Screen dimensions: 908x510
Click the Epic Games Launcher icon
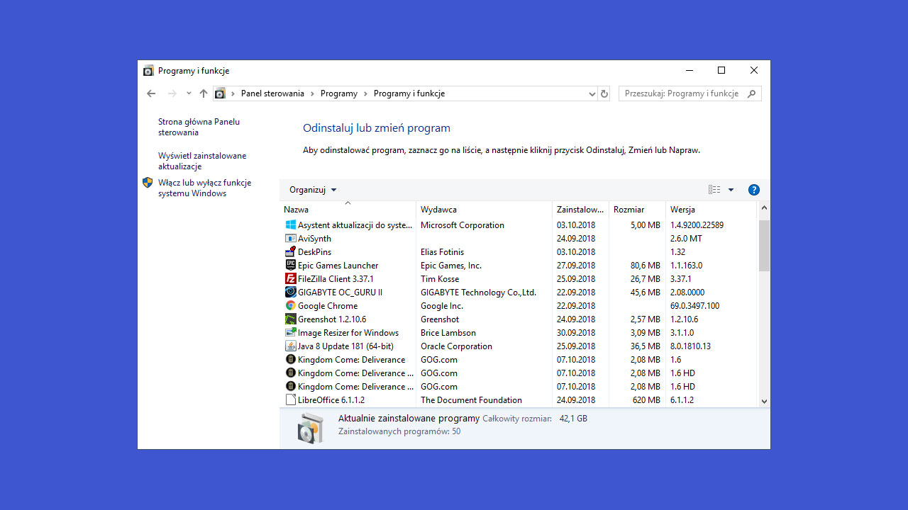pyautogui.click(x=290, y=266)
